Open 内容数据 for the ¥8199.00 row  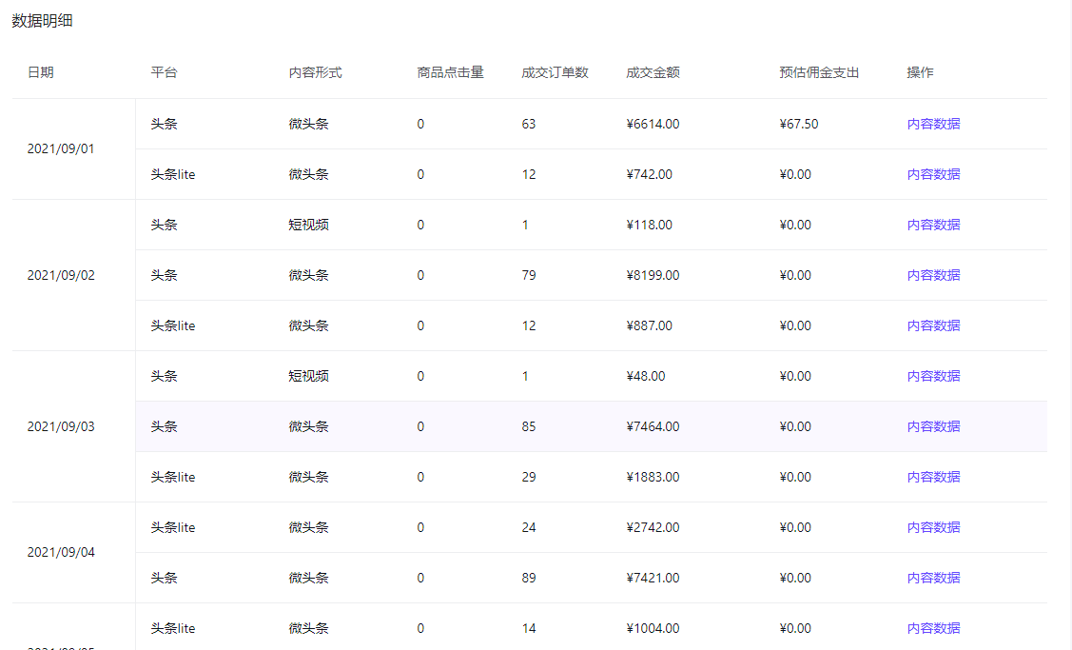pos(933,275)
